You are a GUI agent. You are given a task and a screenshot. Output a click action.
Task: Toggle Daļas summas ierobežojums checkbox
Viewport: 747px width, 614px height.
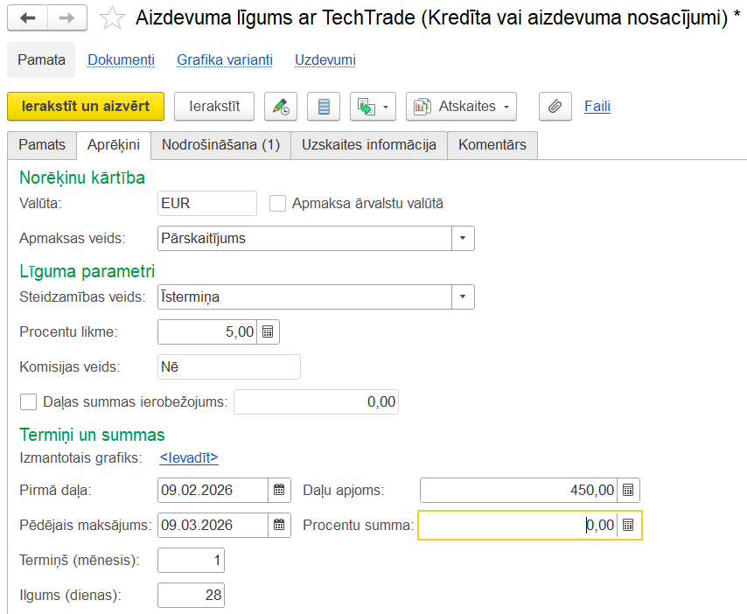(x=29, y=402)
